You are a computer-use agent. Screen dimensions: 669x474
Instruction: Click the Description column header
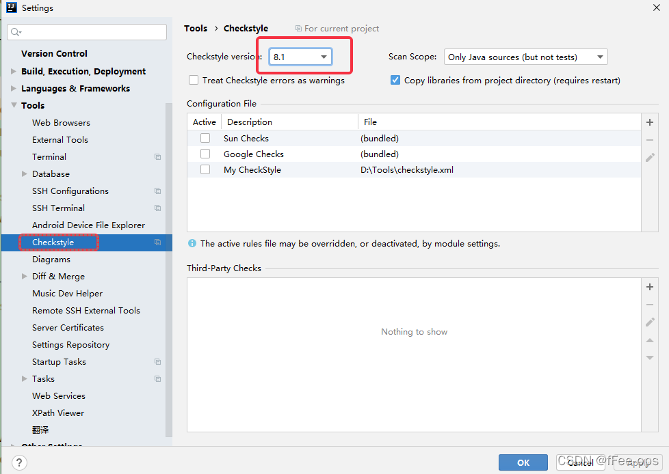coord(289,122)
